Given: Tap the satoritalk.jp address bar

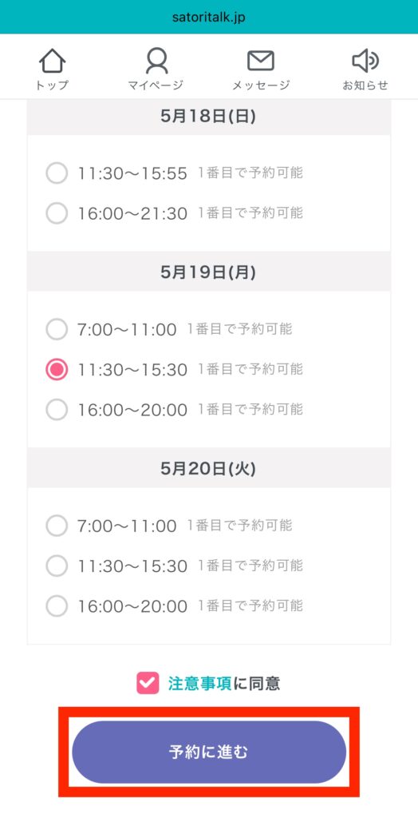Looking at the screenshot, I should coord(209,18).
